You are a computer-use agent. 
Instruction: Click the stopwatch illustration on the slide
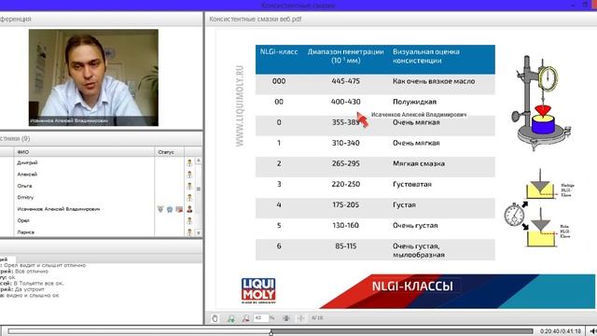point(514,215)
